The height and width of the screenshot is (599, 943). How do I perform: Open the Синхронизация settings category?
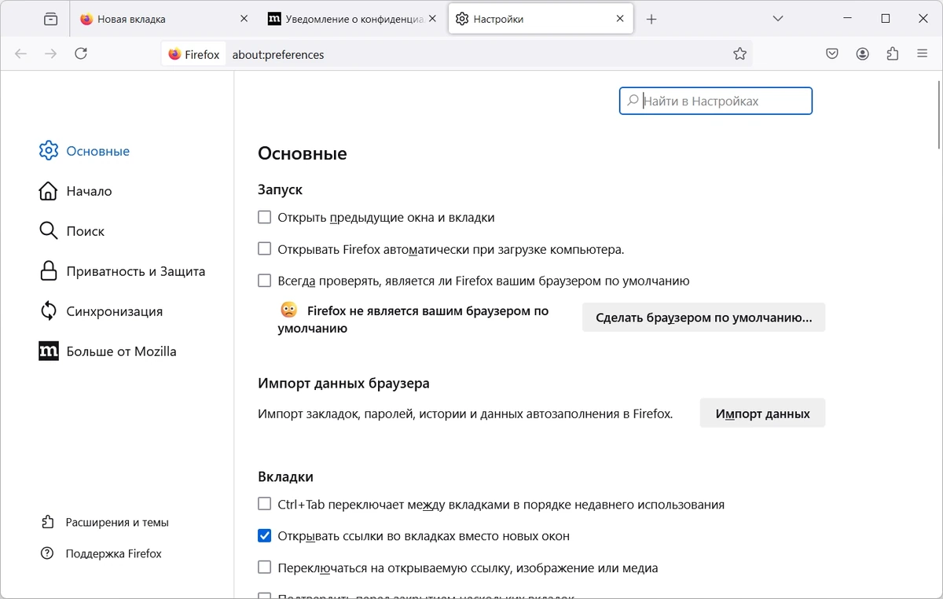(101, 311)
